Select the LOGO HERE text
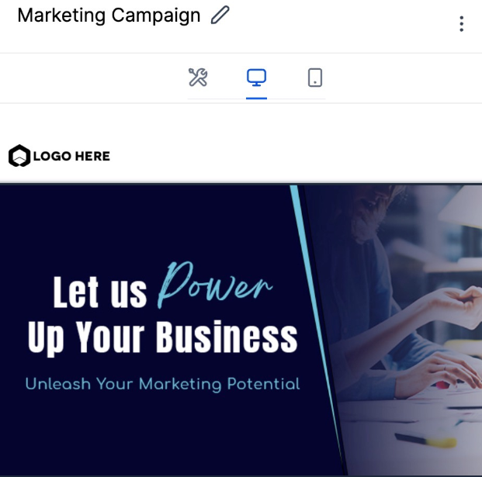Image resolution: width=482 pixels, height=477 pixels. (71, 156)
